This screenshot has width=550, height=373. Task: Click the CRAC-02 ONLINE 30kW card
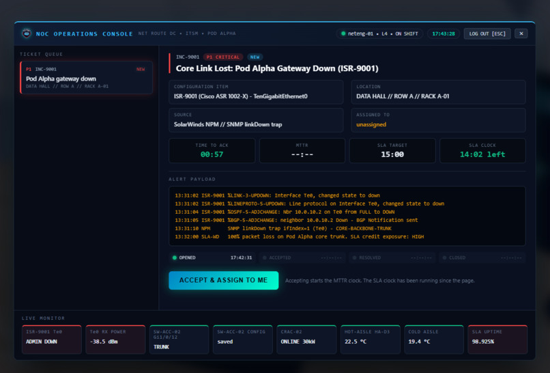click(x=306, y=340)
